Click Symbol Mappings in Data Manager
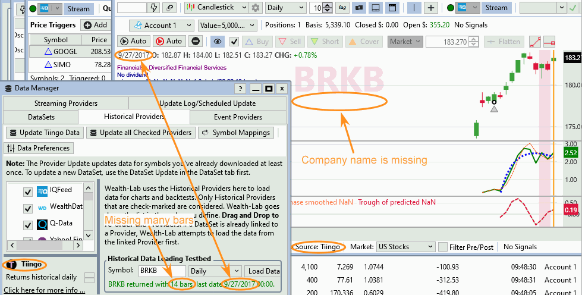The width and height of the screenshot is (582, 295). (x=236, y=133)
